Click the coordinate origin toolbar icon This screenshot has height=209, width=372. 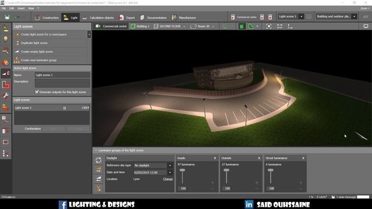point(290,26)
